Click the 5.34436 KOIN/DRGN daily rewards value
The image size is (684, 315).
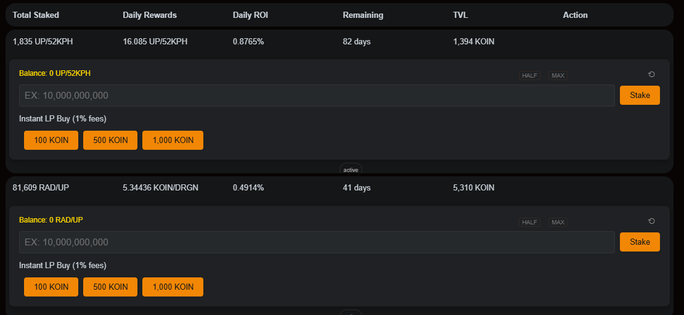161,187
